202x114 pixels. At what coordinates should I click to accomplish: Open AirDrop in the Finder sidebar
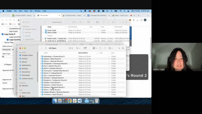click(x=24, y=59)
